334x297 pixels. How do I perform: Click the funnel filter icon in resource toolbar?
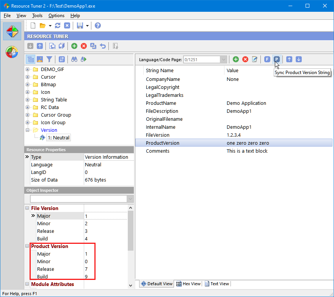tap(49, 59)
